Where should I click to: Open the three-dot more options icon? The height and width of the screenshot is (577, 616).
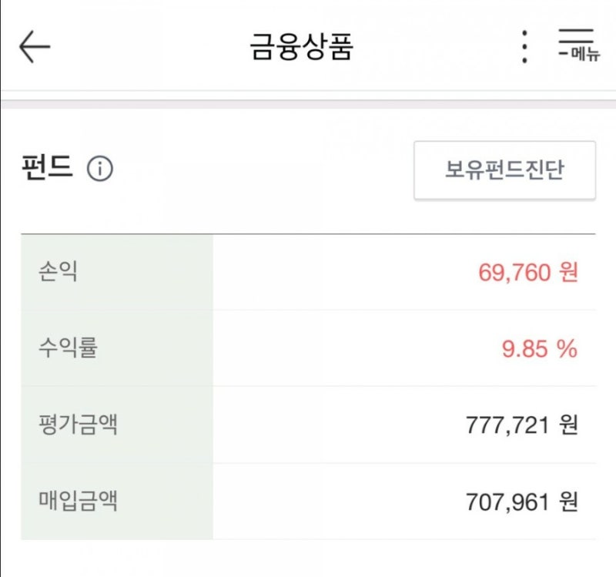524,46
